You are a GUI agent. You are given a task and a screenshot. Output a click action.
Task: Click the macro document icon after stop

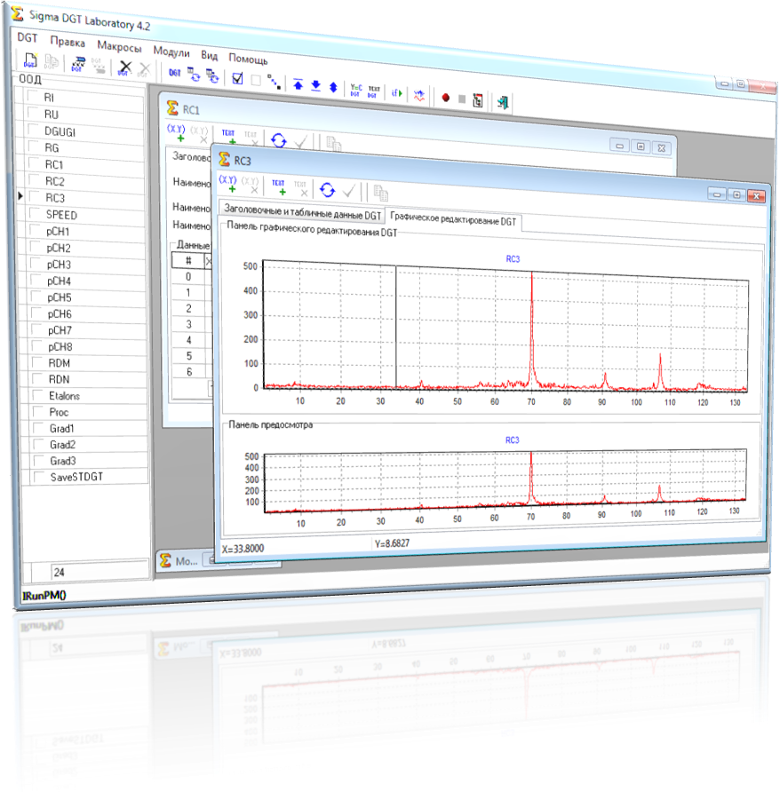[478, 100]
